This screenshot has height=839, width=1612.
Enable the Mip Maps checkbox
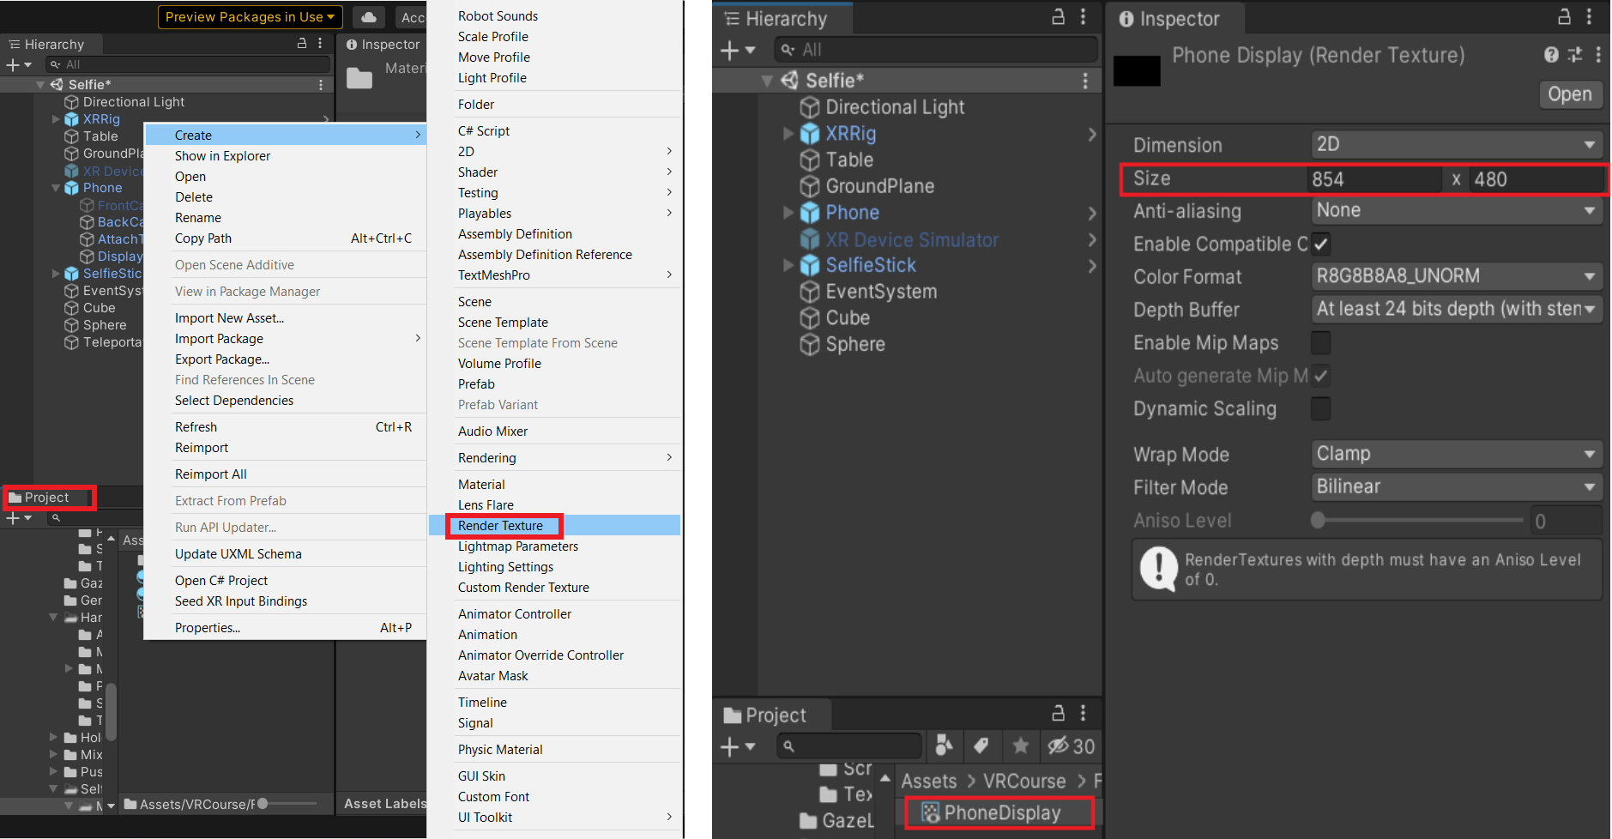[x=1321, y=343]
